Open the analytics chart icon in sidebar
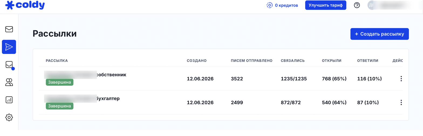423x136 pixels. 9,100
